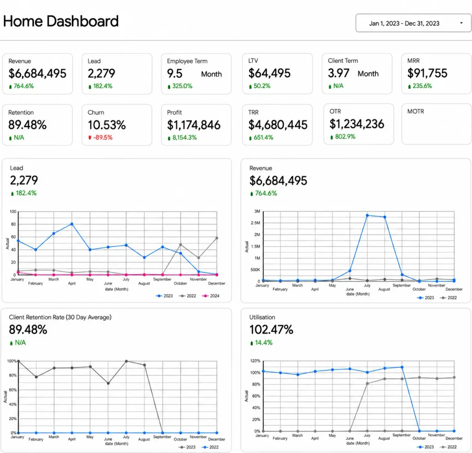Click the July peak point in Revenue chart
Screen dimensions: 472x453
click(367, 215)
